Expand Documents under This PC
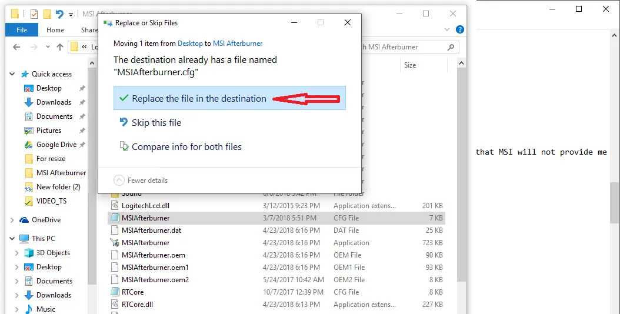The width and height of the screenshot is (620, 314). click(17, 281)
